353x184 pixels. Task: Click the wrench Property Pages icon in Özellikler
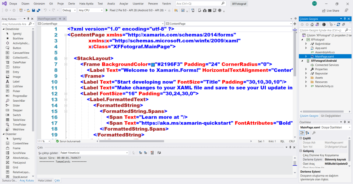pos(314,133)
